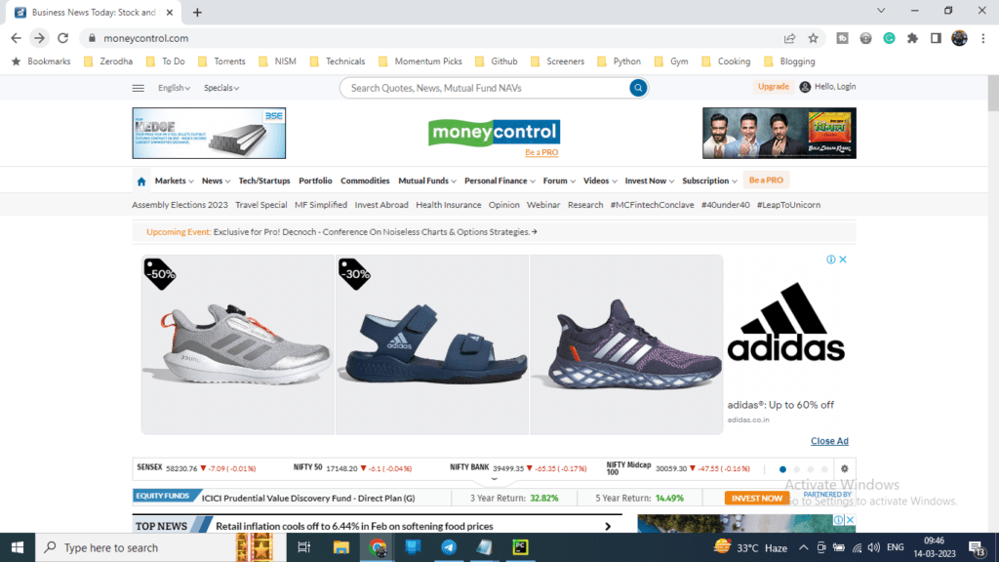Close the adidas ad with X
Image resolution: width=999 pixels, height=562 pixels.
(x=843, y=260)
